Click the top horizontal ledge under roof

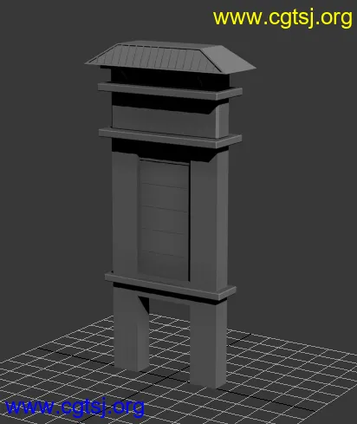170,91
